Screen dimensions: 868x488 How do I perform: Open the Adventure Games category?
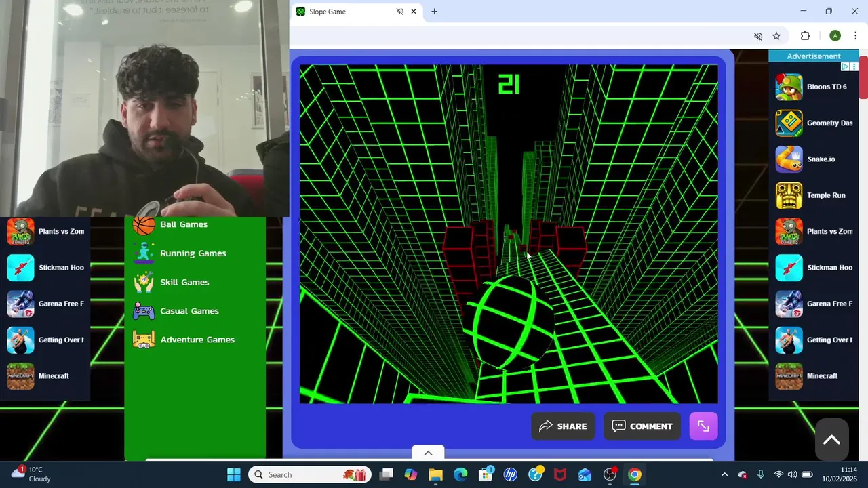point(197,340)
